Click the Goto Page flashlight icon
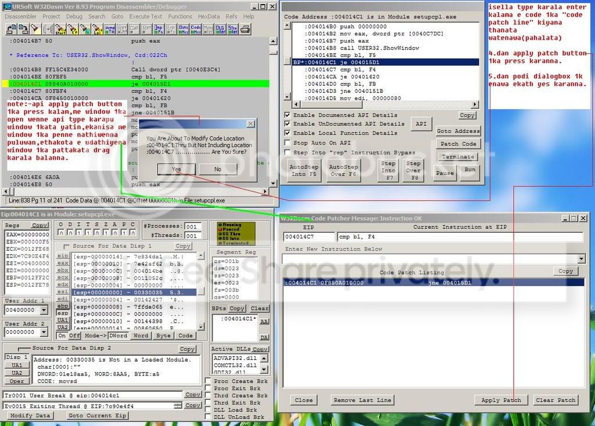This screenshot has width=595, height=426. tap(85, 29)
